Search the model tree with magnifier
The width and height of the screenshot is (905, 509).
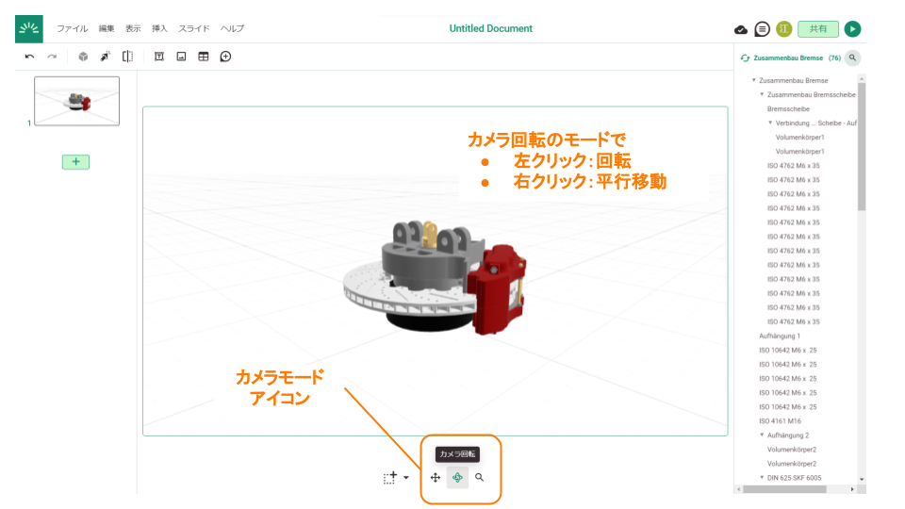(x=852, y=57)
